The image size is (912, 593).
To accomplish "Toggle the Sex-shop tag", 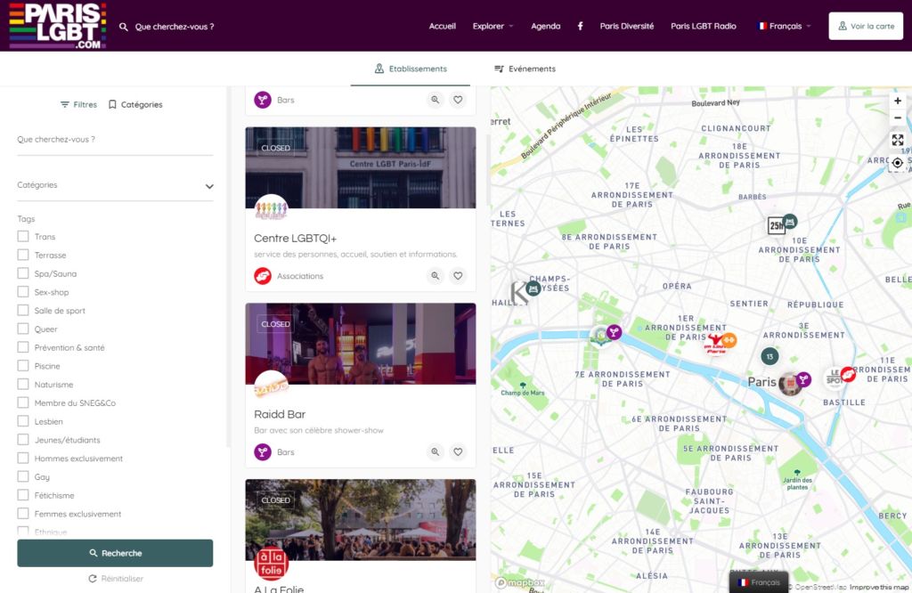I will point(22,292).
